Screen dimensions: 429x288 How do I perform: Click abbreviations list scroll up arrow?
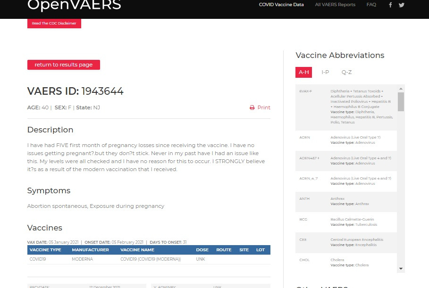coord(401,89)
